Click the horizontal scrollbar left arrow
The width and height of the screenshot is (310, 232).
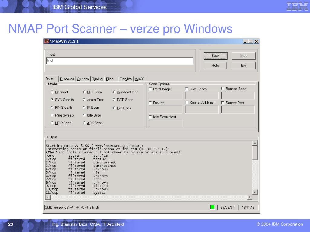click(x=48, y=197)
